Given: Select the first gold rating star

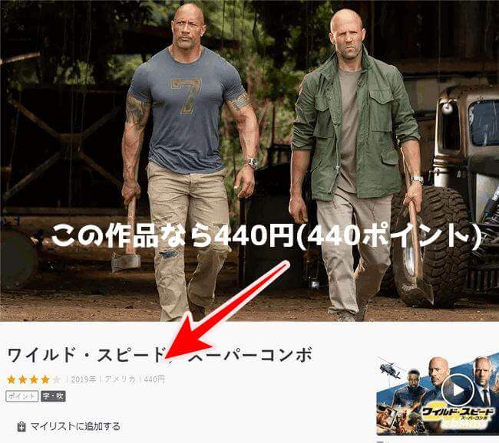Looking at the screenshot, I should [x=12, y=379].
